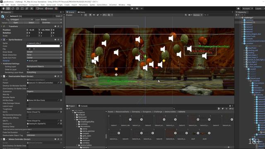Open scene camera settings icon
Viewport: 265px width, 149px height.
point(190,15)
